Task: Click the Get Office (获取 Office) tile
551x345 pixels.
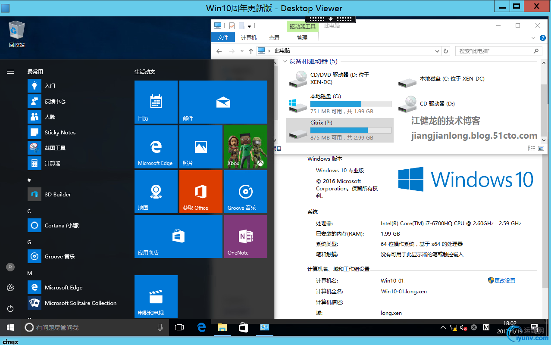Action: coord(201,192)
